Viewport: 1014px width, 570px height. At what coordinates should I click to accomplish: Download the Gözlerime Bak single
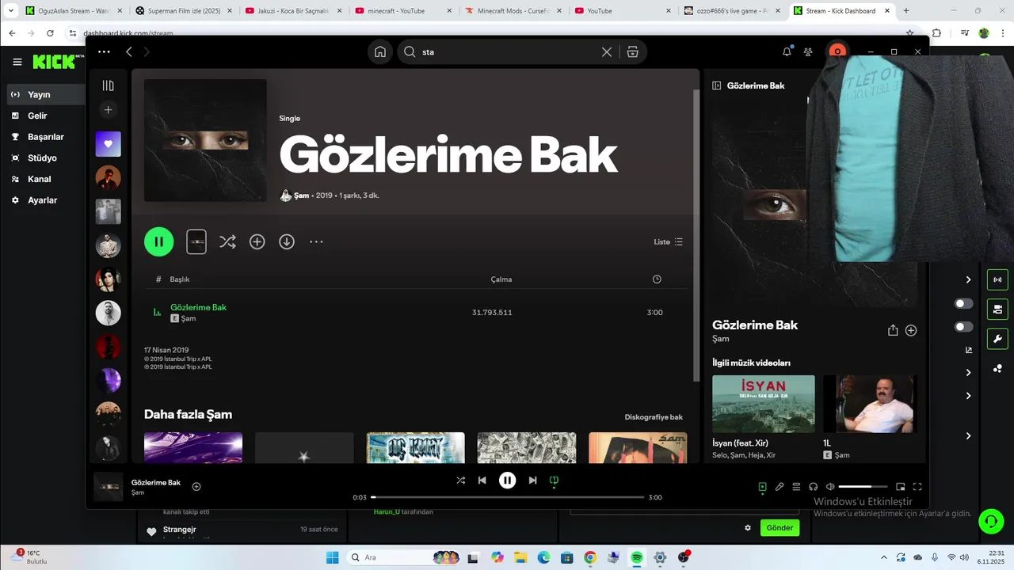[x=287, y=241]
